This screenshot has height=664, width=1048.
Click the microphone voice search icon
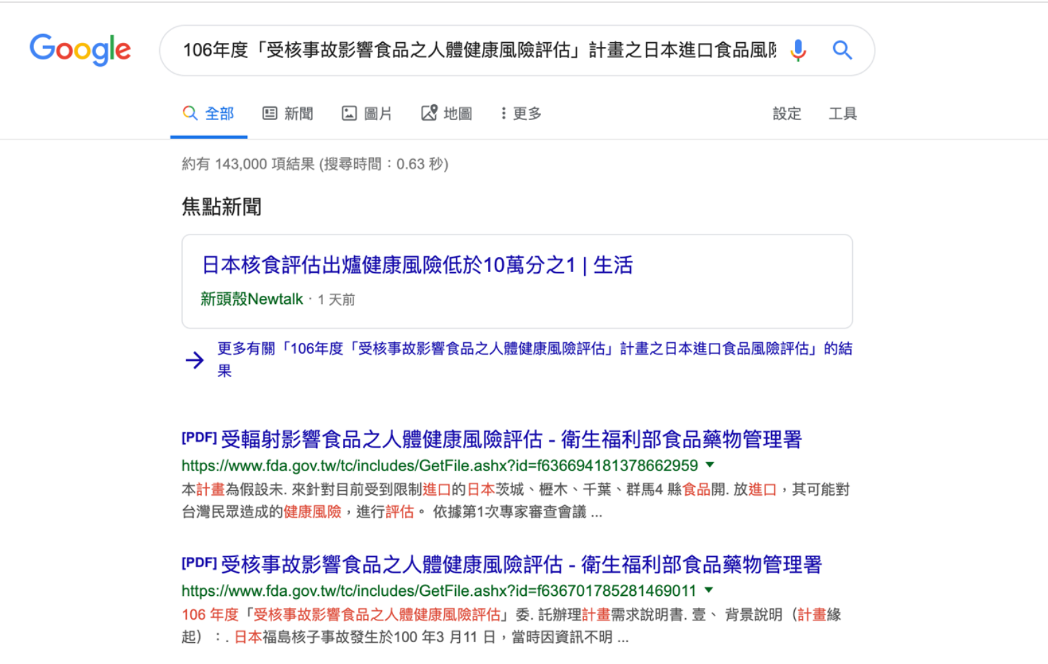point(798,50)
